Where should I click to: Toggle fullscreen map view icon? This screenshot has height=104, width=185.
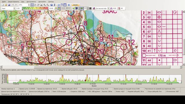(x=58, y=5)
